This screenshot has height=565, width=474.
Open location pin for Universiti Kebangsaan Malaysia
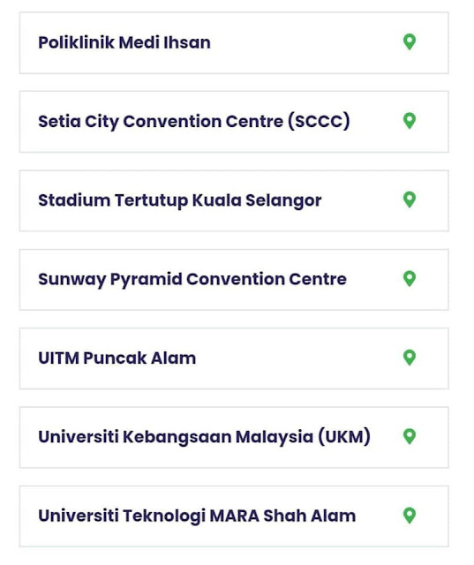click(x=410, y=436)
